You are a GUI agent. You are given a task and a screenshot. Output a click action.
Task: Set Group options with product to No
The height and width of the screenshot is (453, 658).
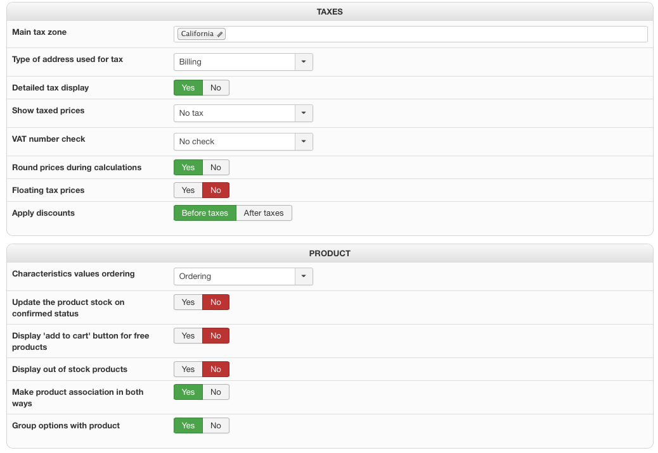click(216, 426)
